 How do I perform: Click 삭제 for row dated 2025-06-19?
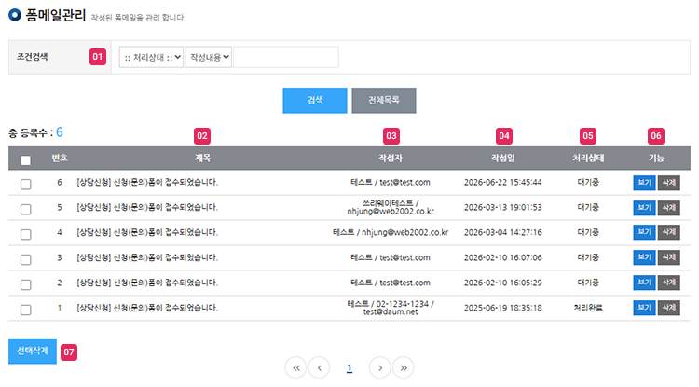pyautogui.click(x=668, y=308)
